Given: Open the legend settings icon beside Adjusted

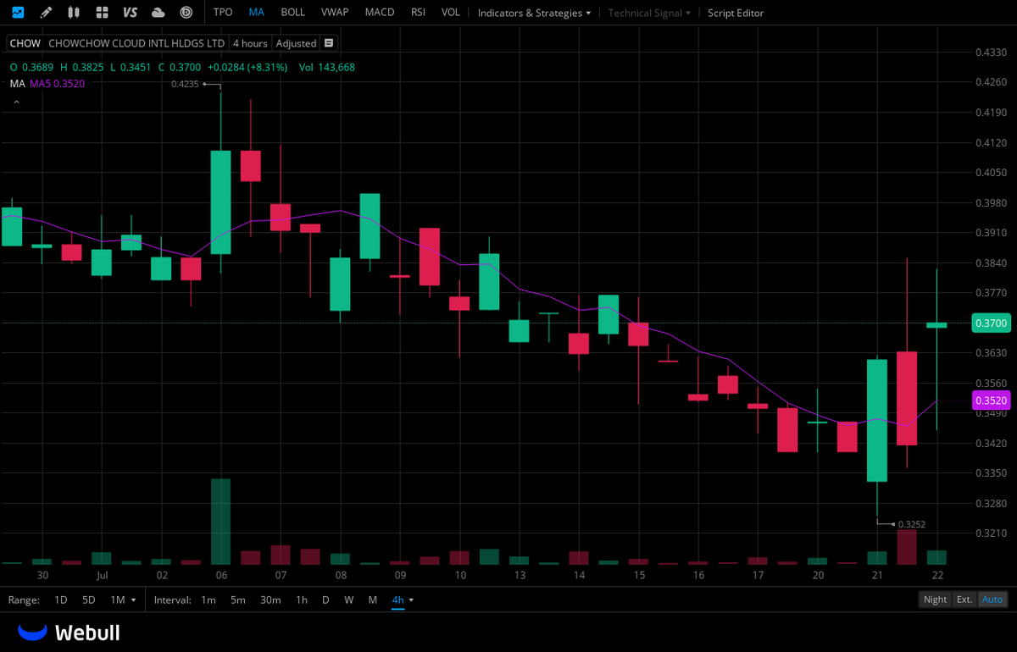Looking at the screenshot, I should pyautogui.click(x=329, y=43).
